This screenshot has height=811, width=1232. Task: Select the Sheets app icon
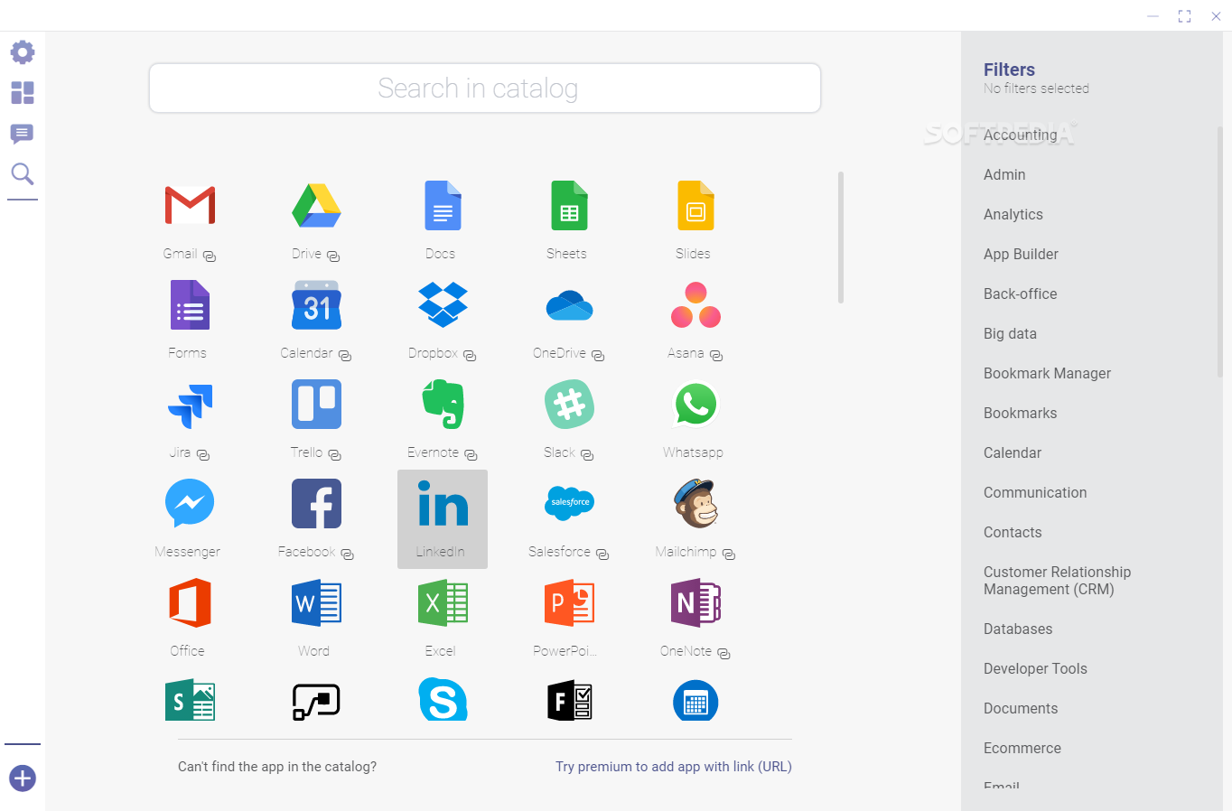pyautogui.click(x=569, y=206)
